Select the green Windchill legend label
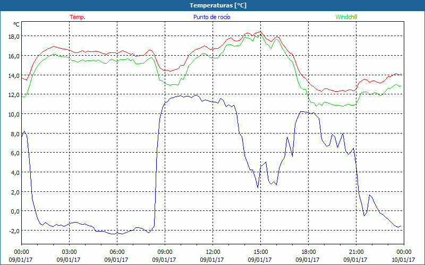The width and height of the screenshot is (425, 265). 346,17
